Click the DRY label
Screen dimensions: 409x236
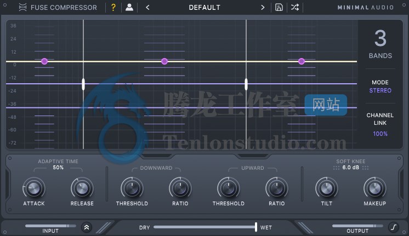click(145, 227)
